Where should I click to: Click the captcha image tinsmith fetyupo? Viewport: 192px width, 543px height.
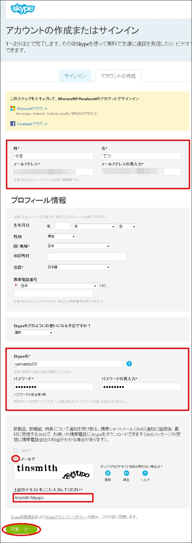[54, 471]
